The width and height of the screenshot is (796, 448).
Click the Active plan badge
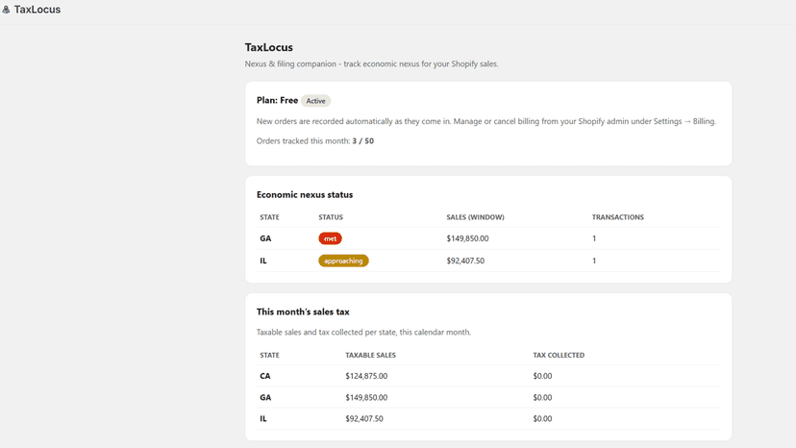(315, 101)
